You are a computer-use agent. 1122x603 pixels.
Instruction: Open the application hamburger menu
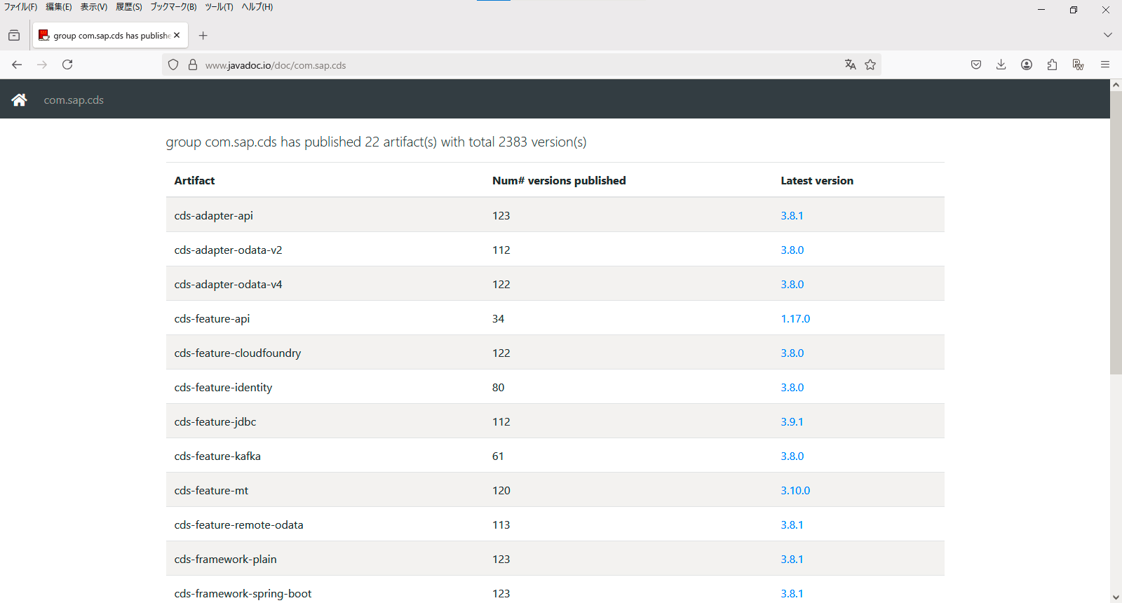pyautogui.click(x=1105, y=65)
